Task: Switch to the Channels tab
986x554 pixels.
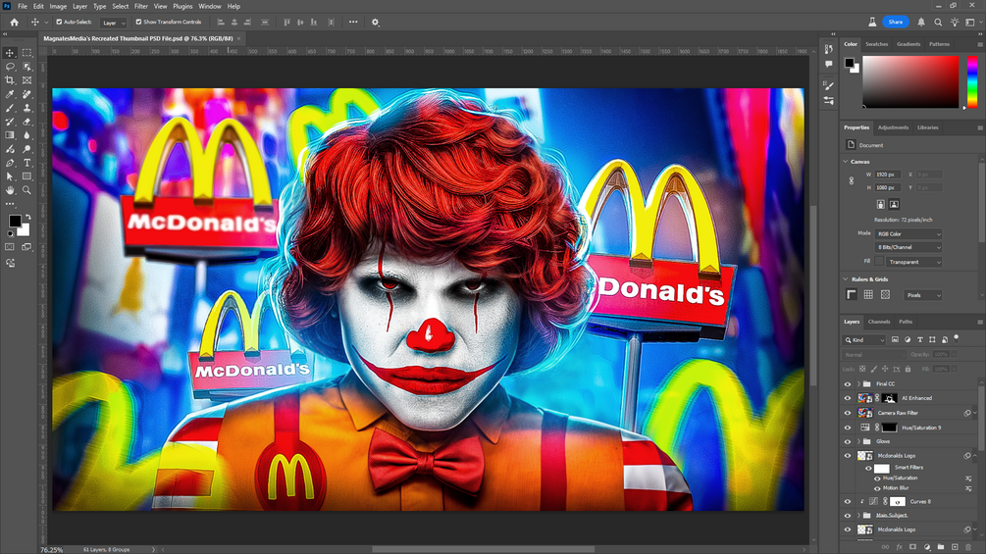Action: pos(878,322)
